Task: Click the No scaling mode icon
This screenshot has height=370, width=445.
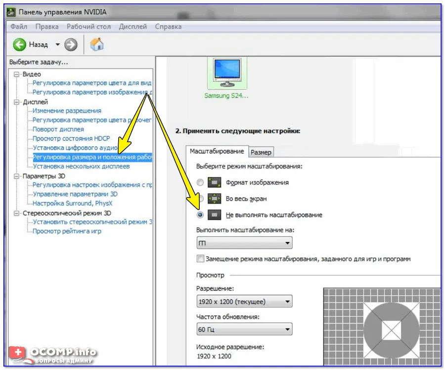Action: [x=214, y=214]
